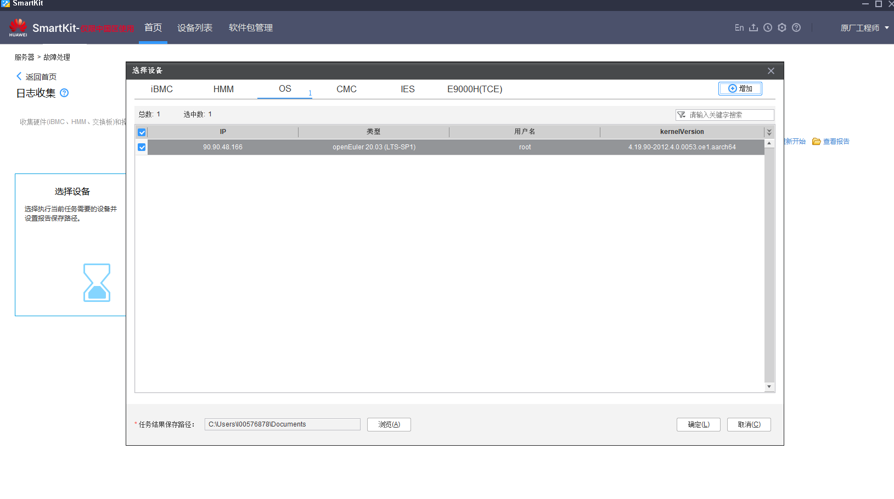Click the 故障处理 breadcrumb text
The width and height of the screenshot is (894, 499).
[57, 57]
